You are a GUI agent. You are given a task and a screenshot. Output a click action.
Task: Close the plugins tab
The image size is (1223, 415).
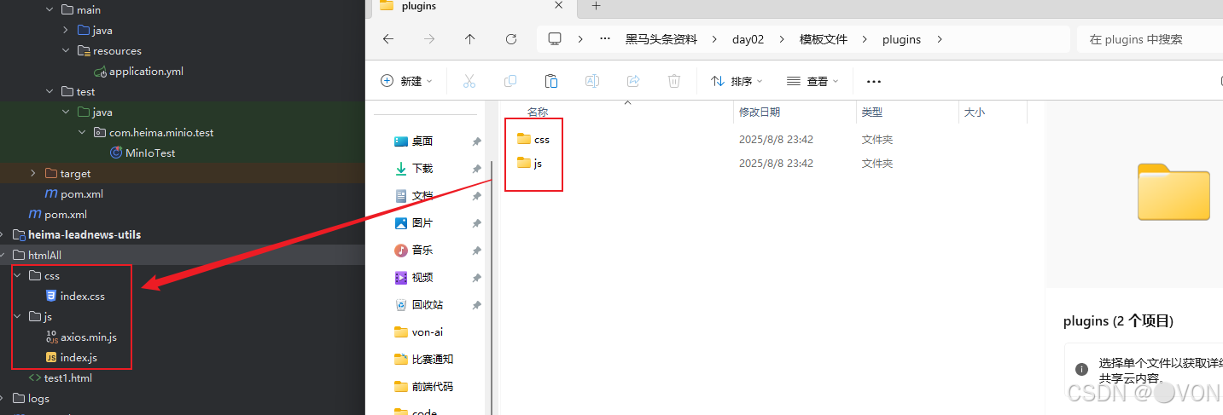pos(559,6)
